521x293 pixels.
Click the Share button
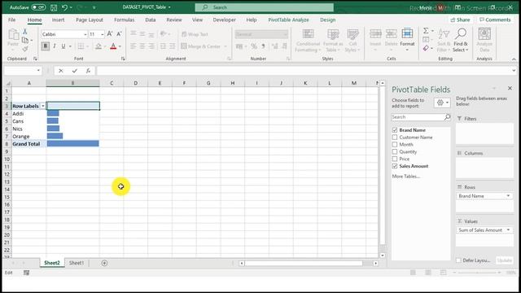point(460,20)
